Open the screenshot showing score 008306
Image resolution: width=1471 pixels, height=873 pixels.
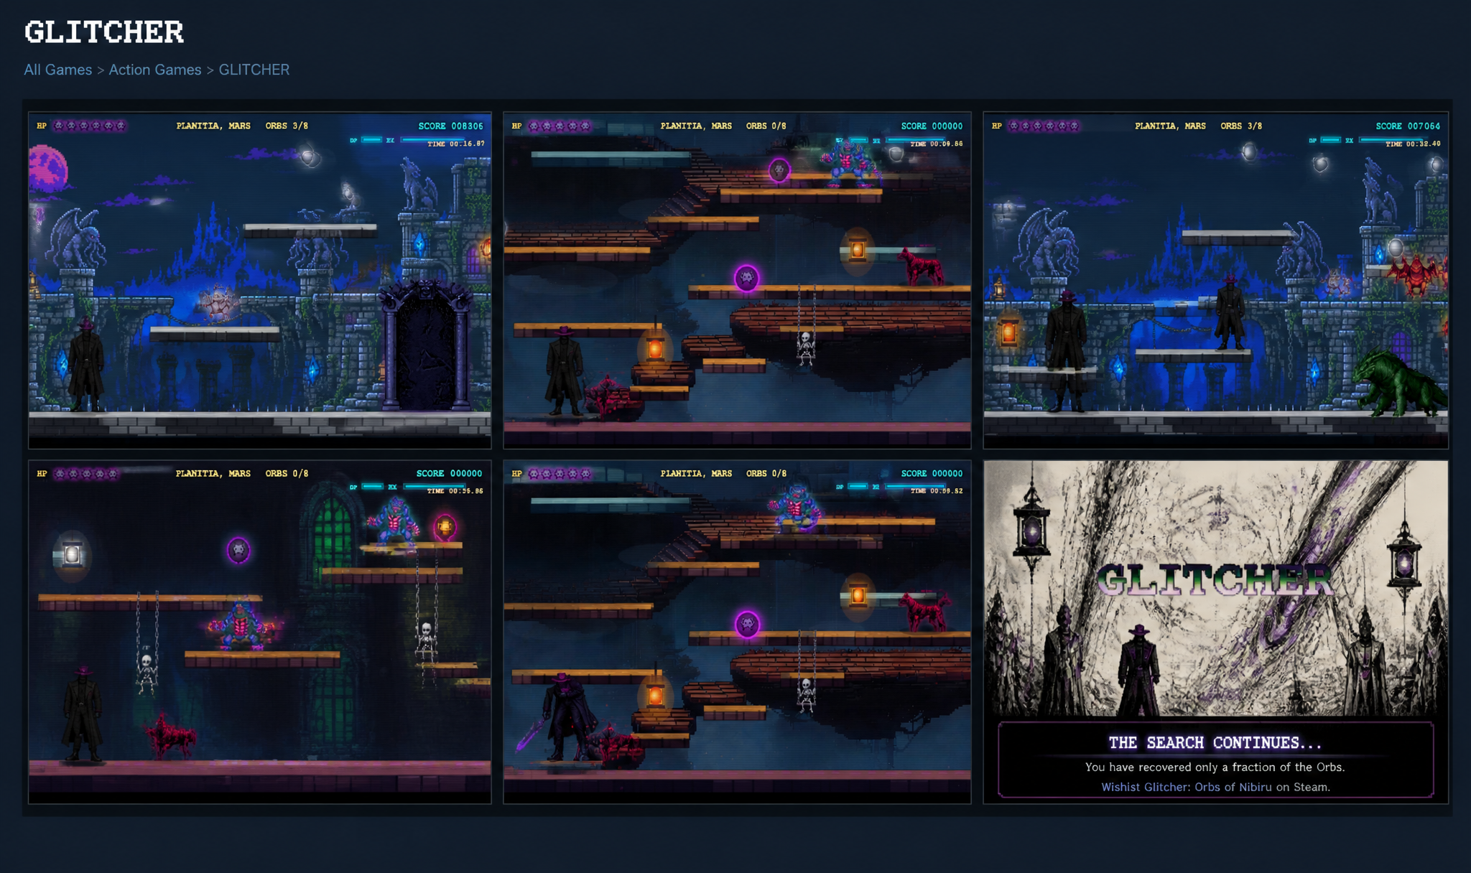point(260,280)
